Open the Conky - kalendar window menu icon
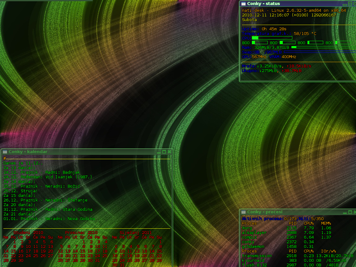356x267 pixels. 5,152
